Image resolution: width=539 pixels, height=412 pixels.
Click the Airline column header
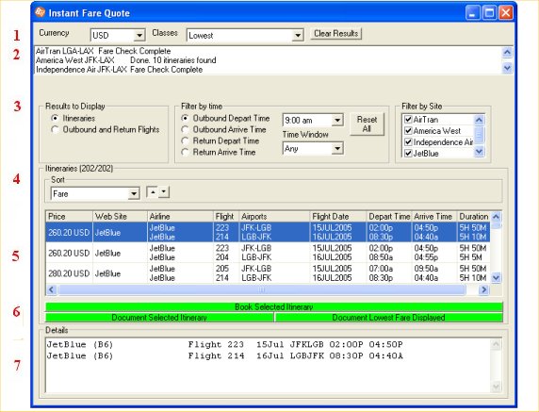click(181, 217)
